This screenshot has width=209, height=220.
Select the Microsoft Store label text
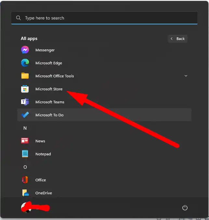pyautogui.click(x=49, y=89)
